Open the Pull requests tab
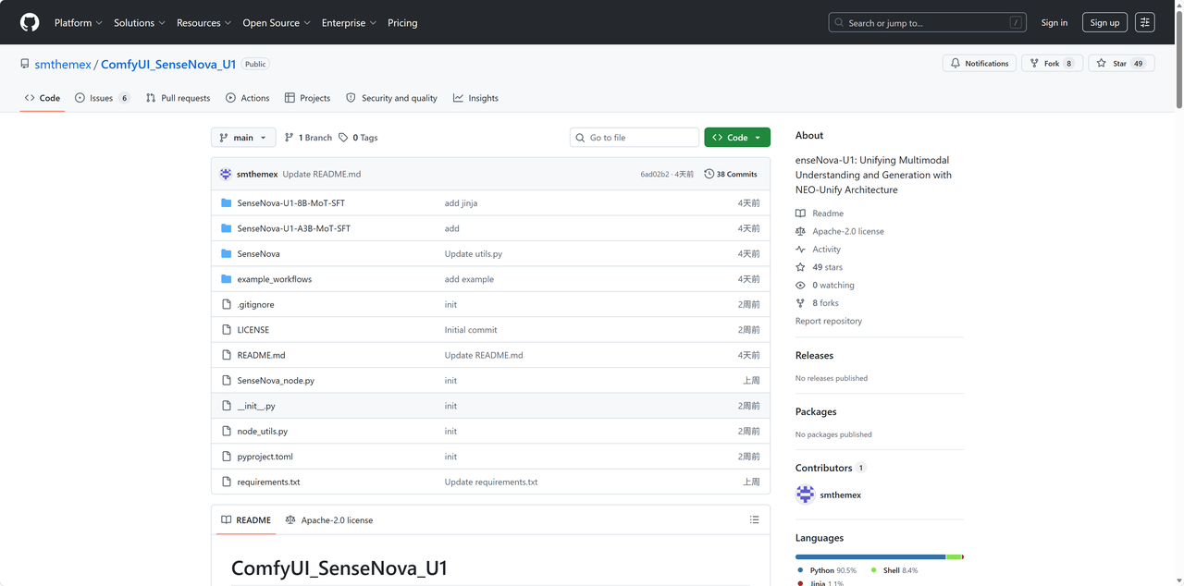Screen dimensions: 1184x586 point(178,98)
